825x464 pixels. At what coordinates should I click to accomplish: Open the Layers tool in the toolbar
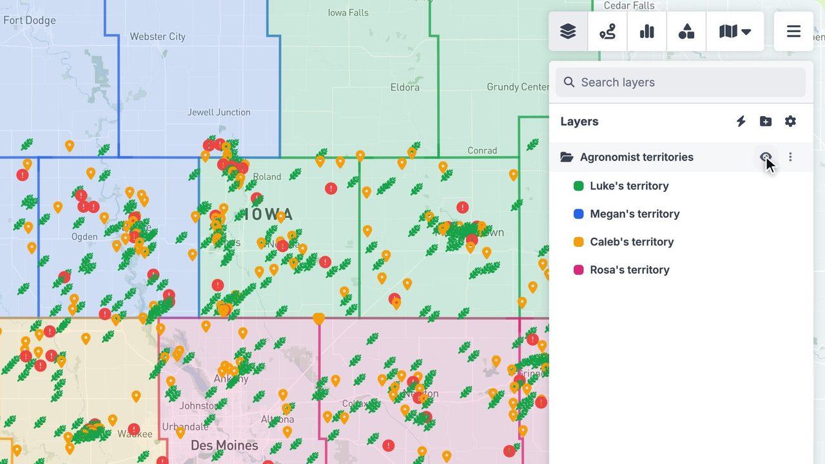tap(568, 31)
